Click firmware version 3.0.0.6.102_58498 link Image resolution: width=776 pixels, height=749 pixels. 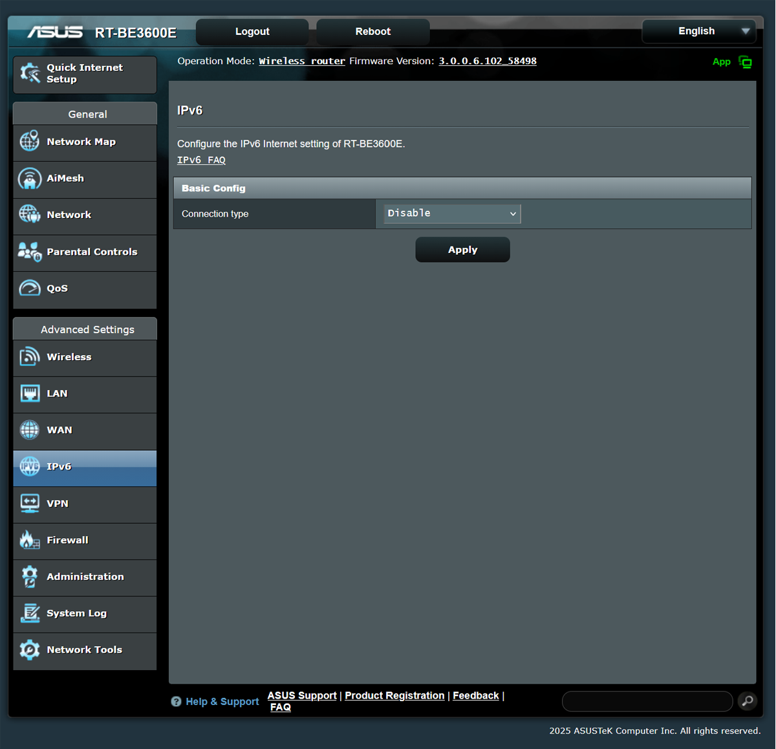pos(488,61)
